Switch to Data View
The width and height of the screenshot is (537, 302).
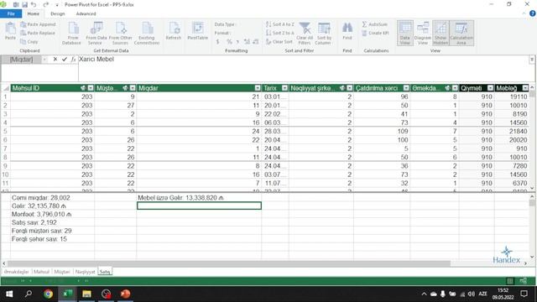pyautogui.click(x=404, y=34)
